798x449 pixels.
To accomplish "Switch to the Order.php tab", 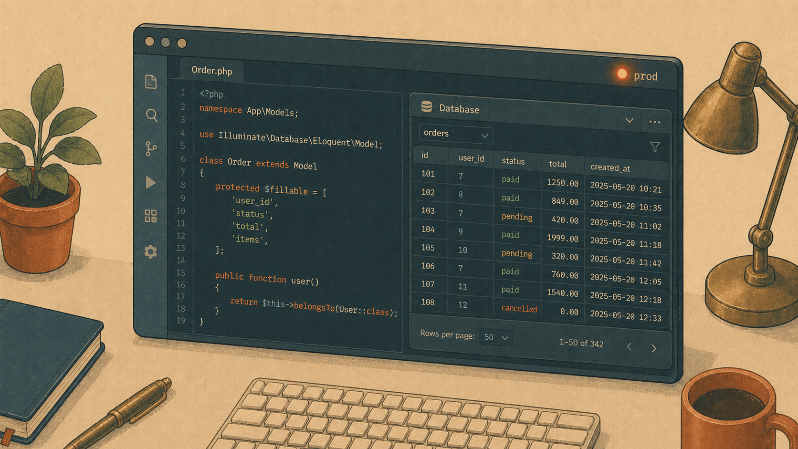I will point(212,71).
